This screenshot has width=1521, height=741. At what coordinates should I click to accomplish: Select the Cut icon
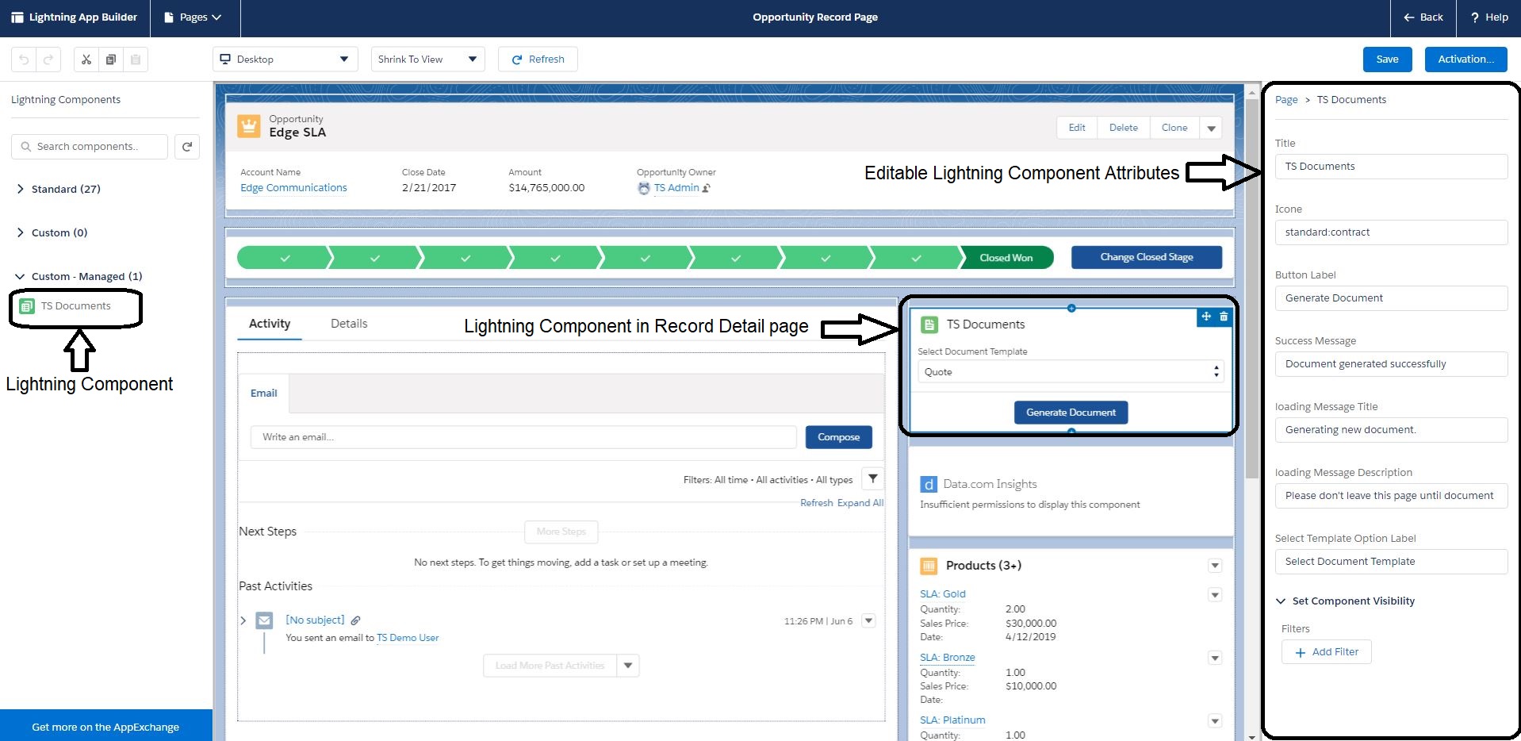86,59
